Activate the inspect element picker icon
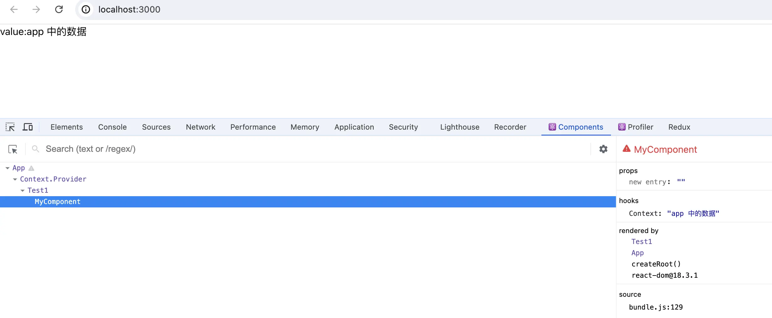Screen dimensions: 772x318 point(10,127)
